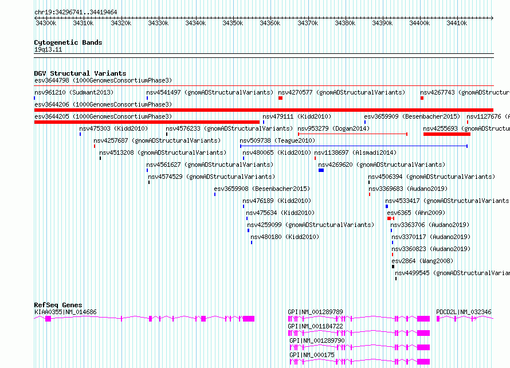Select the nsv961210 (Sudmant2013) variant label
Screen dimensions: 510x368
click(74, 92)
